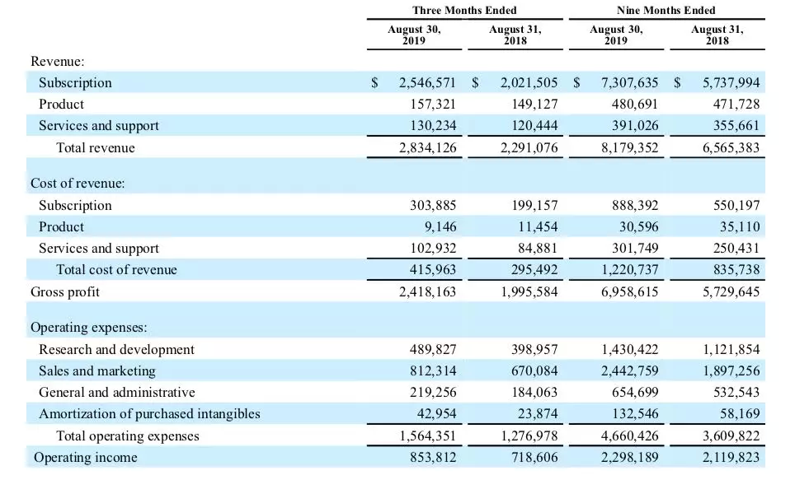Click 'Amortization of purchased intangibles' label

[149, 414]
